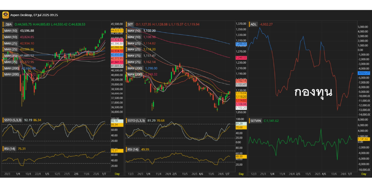The image size is (372, 186).
Task: Select the SET symbol label
Action: tap(130, 24)
